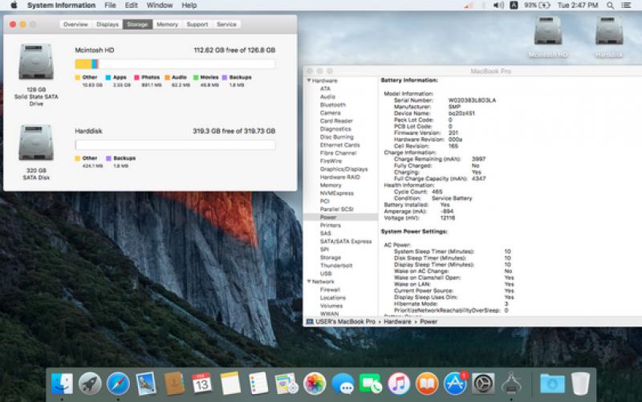Select the Storage tab
This screenshot has width=642, height=402.
coord(137,25)
